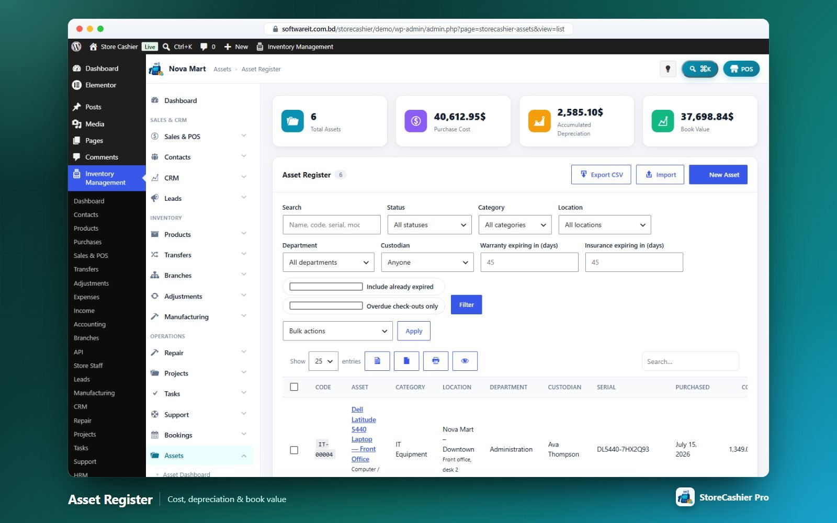
Task: Open the Store Cashier home icon
Action: [93, 47]
